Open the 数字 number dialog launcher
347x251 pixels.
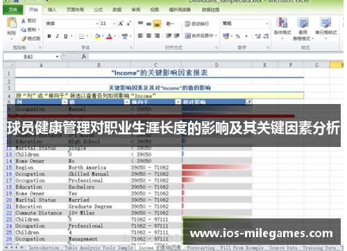tap(268, 47)
